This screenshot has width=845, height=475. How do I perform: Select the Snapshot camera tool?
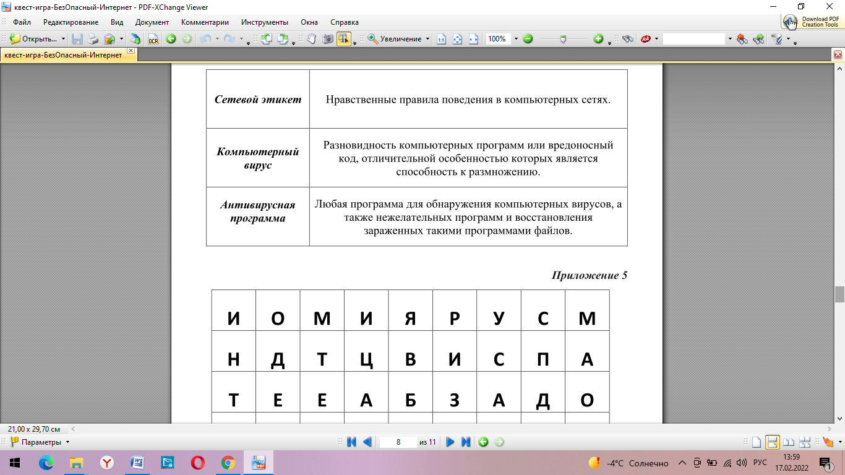tap(328, 39)
